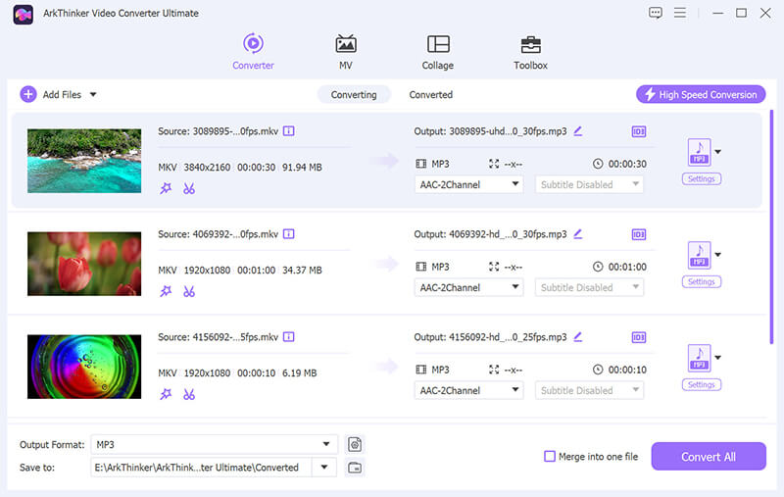Open Settings for the 4156092 file

click(701, 385)
